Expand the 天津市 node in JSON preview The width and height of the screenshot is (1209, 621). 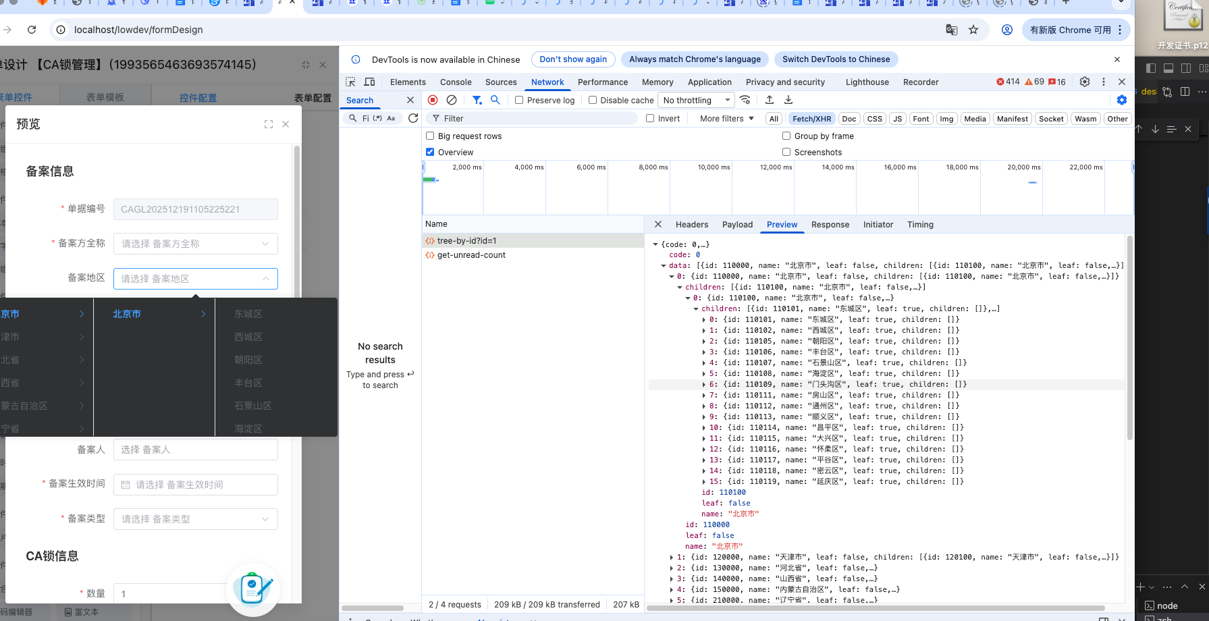click(x=671, y=557)
